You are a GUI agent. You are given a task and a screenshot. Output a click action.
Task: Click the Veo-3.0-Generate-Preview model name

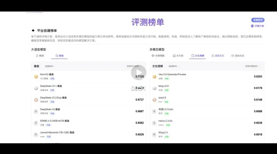point(172,74)
